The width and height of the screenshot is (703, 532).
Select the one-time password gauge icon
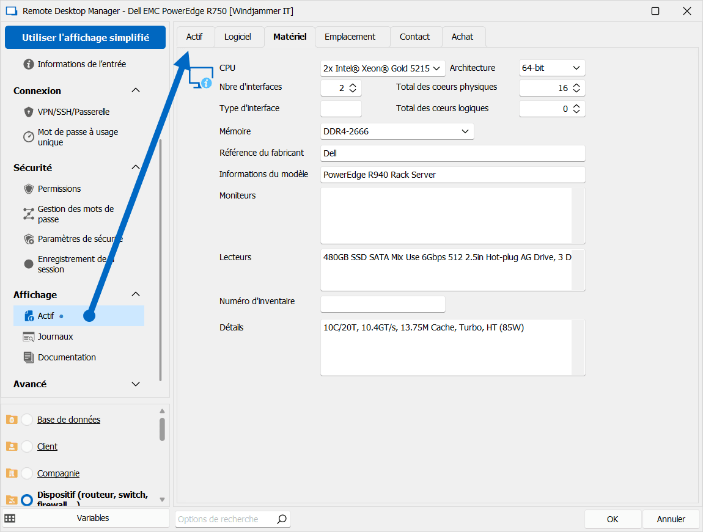tap(28, 137)
